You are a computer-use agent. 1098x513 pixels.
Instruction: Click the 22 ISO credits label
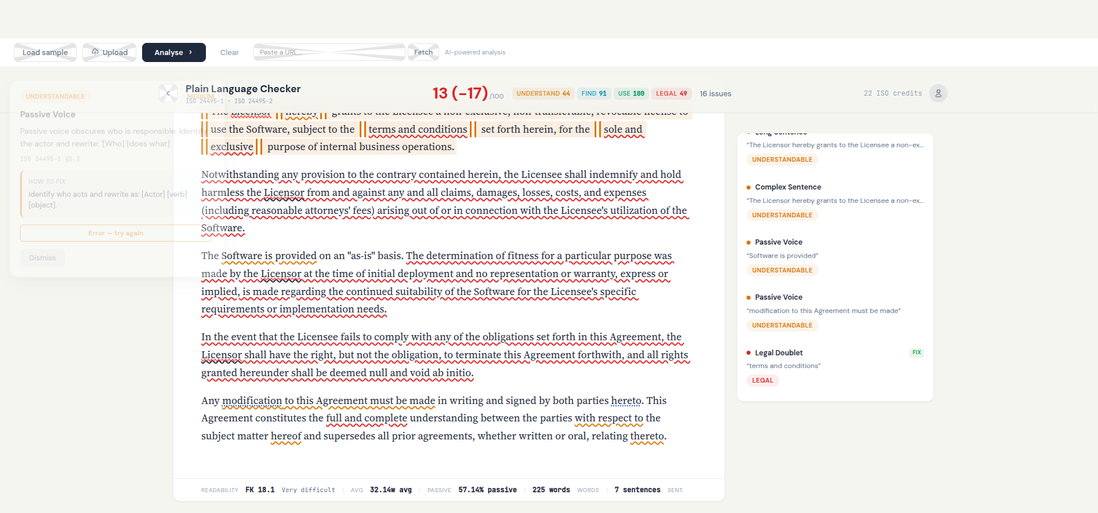pyautogui.click(x=893, y=93)
